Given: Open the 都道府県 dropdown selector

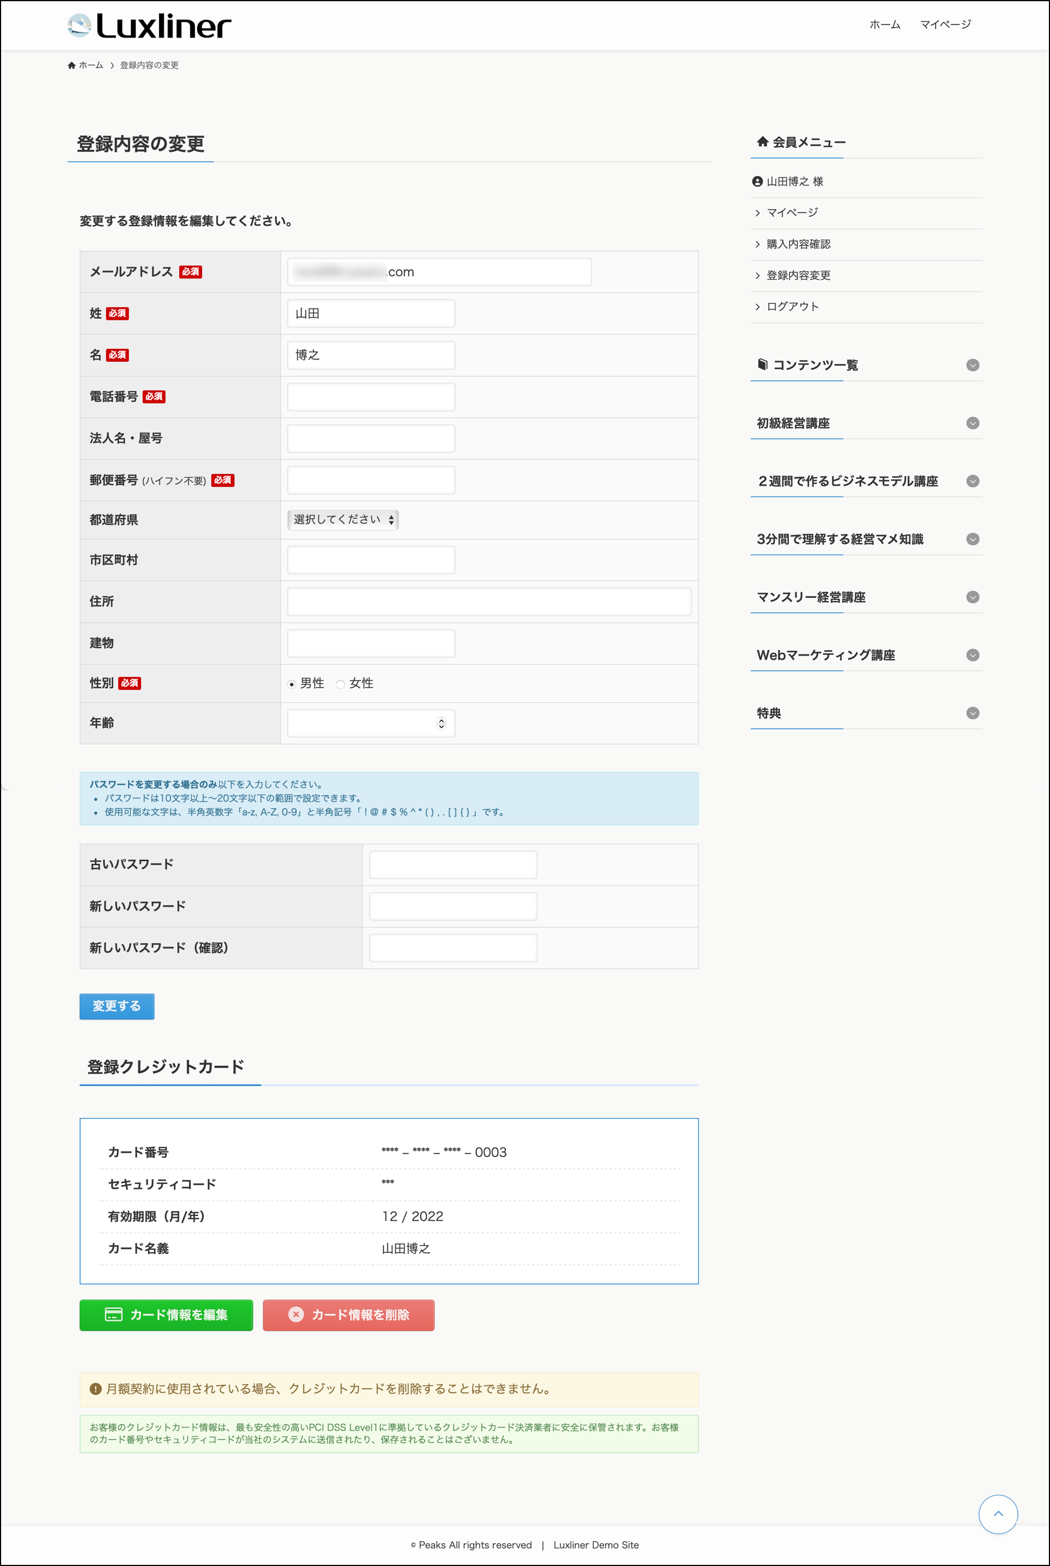Looking at the screenshot, I should point(343,520).
